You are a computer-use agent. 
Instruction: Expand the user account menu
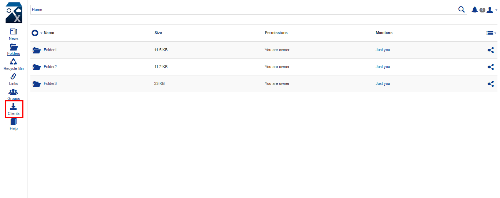click(492, 10)
